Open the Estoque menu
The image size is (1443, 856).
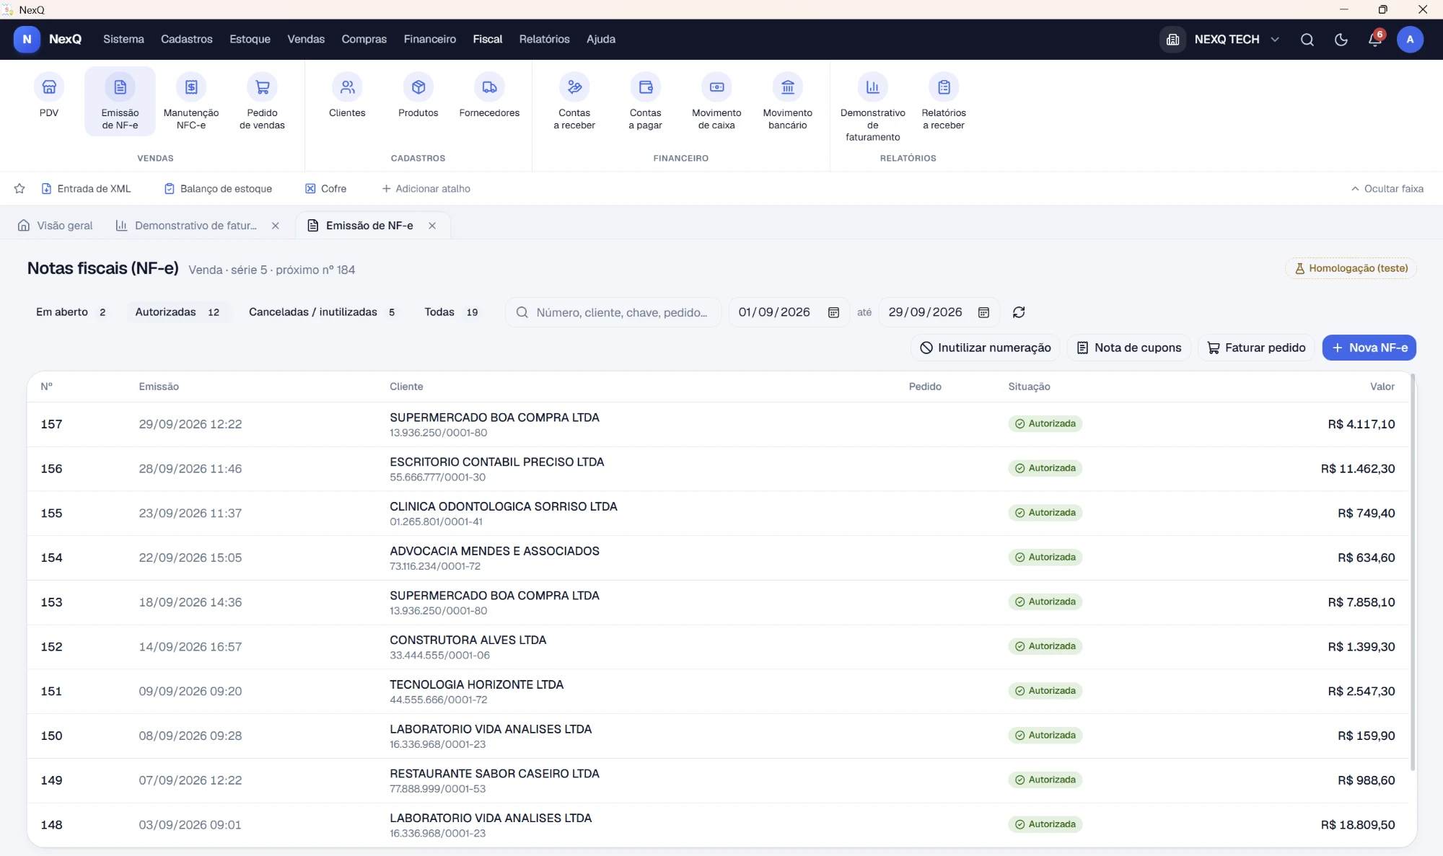click(x=250, y=40)
